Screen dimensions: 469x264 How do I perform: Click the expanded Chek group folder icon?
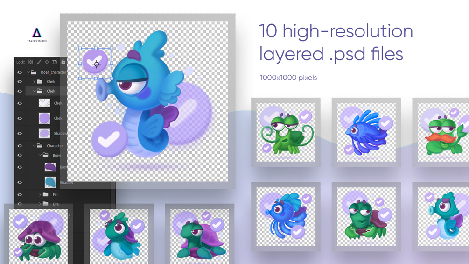(40, 91)
